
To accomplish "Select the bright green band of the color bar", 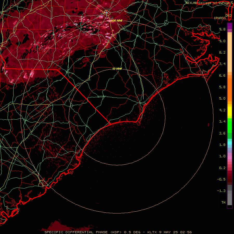I will point(230,125).
